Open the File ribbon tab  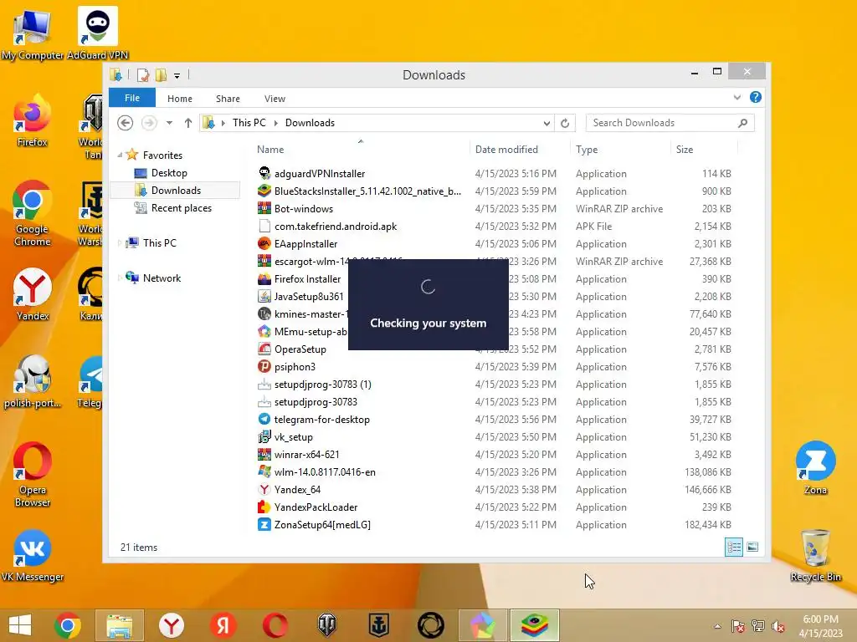pos(132,98)
